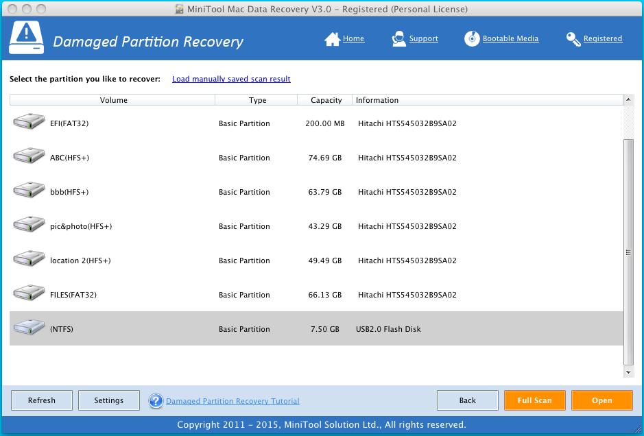Click the Bootable Media disc icon

[x=472, y=38]
